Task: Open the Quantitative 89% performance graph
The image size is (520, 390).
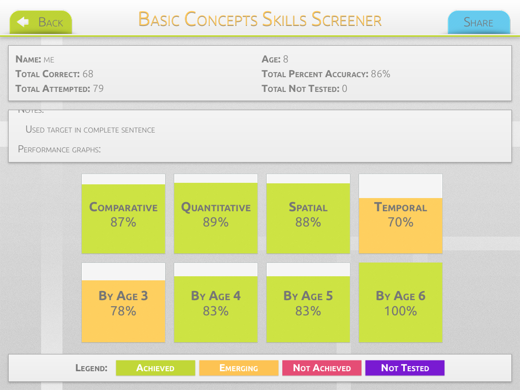Action: (x=215, y=214)
